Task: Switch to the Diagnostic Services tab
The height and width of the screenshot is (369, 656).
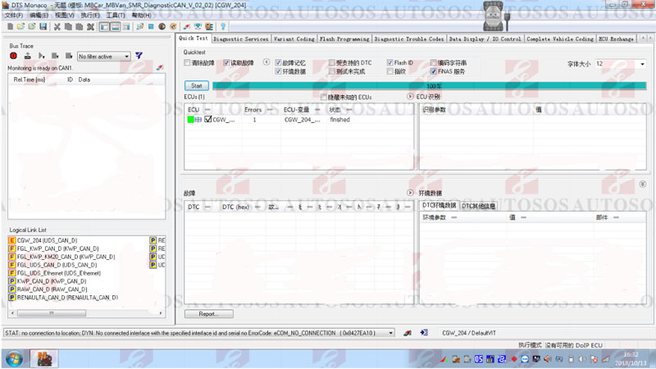Action: pos(241,39)
